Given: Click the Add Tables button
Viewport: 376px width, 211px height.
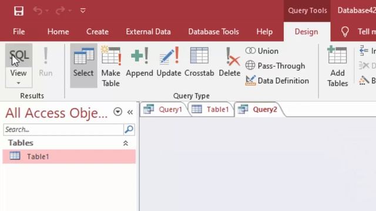Looking at the screenshot, I should (x=337, y=66).
